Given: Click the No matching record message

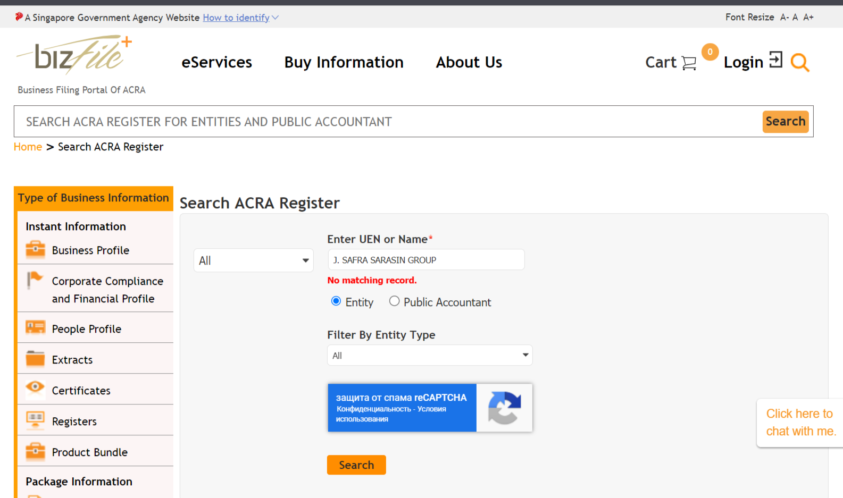Looking at the screenshot, I should click(372, 280).
